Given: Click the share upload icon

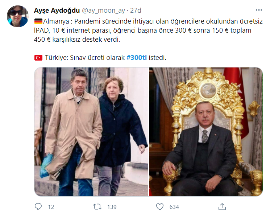Looking at the screenshot, I should [222, 207].
